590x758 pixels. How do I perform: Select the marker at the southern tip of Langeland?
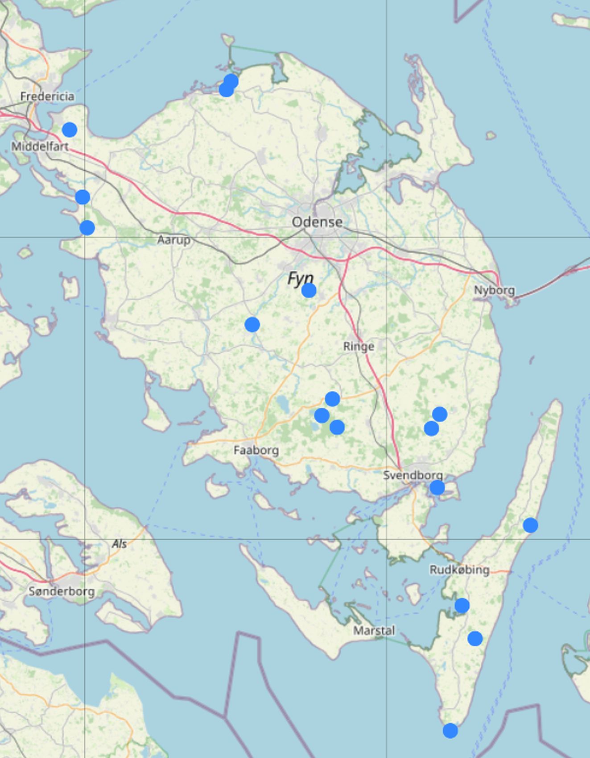coord(450,730)
